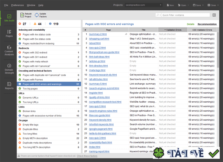Open the Site Audit sidebar section
This screenshot has width=223, height=162.
pos(9,18)
